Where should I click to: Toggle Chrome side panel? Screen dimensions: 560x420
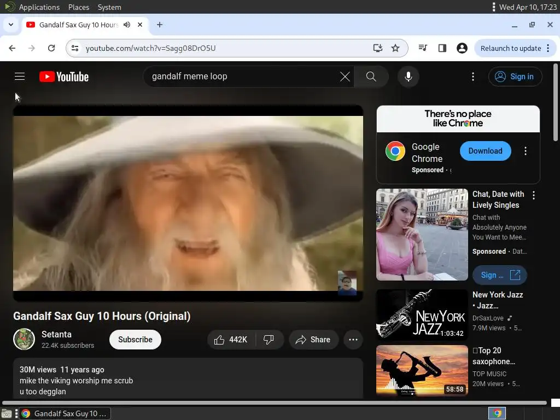pyautogui.click(x=442, y=48)
